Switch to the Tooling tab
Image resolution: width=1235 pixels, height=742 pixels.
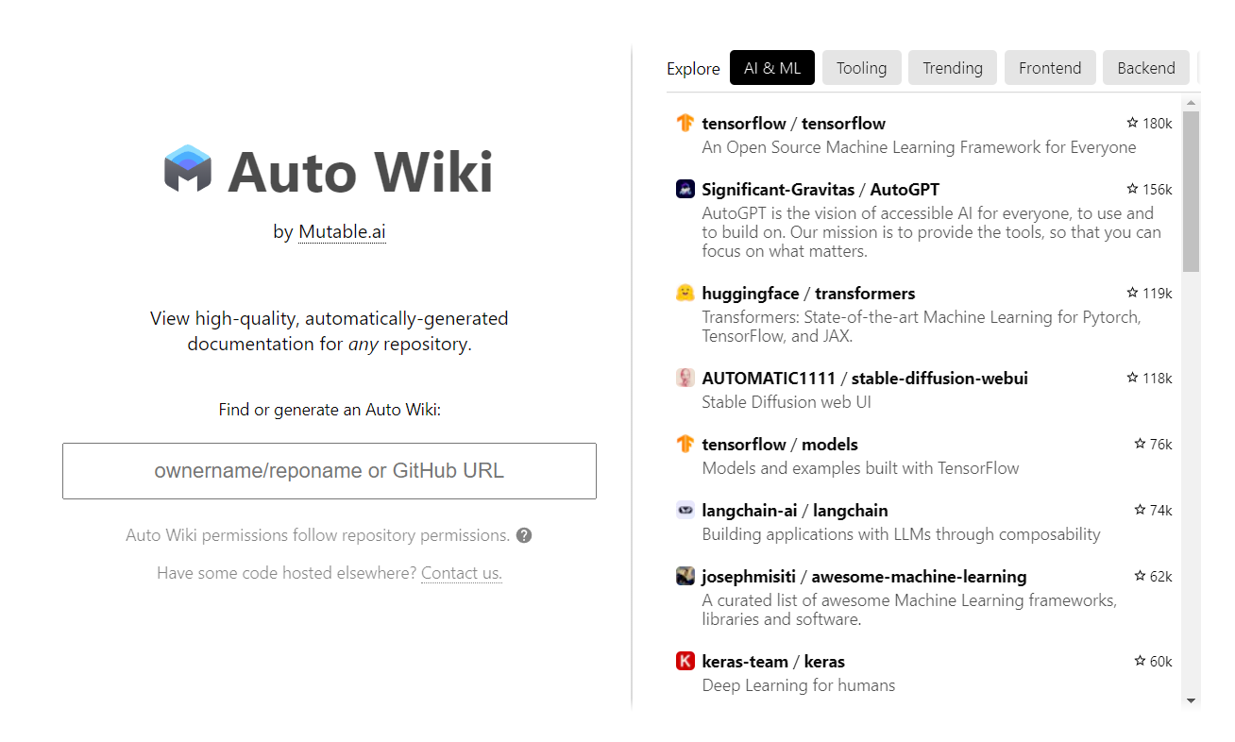point(861,67)
